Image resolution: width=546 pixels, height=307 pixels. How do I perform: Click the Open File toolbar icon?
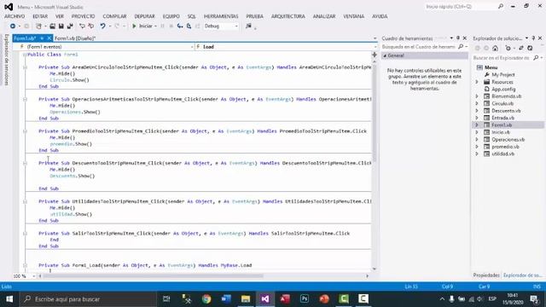pos(52,26)
